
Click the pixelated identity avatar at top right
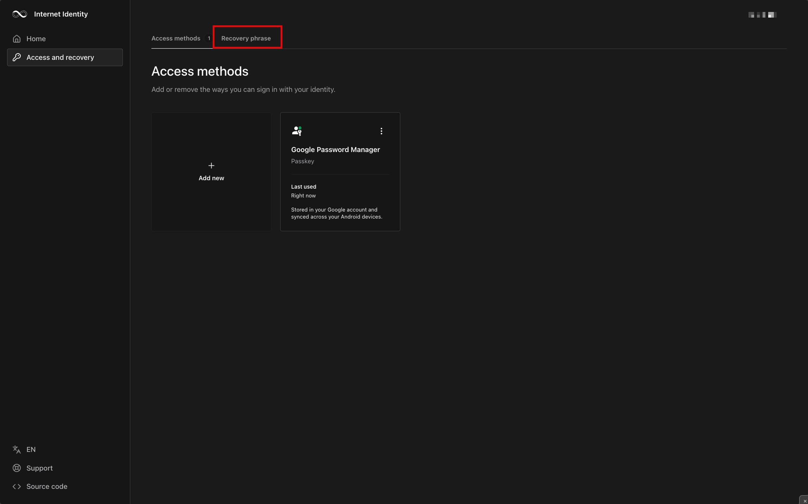pos(763,15)
